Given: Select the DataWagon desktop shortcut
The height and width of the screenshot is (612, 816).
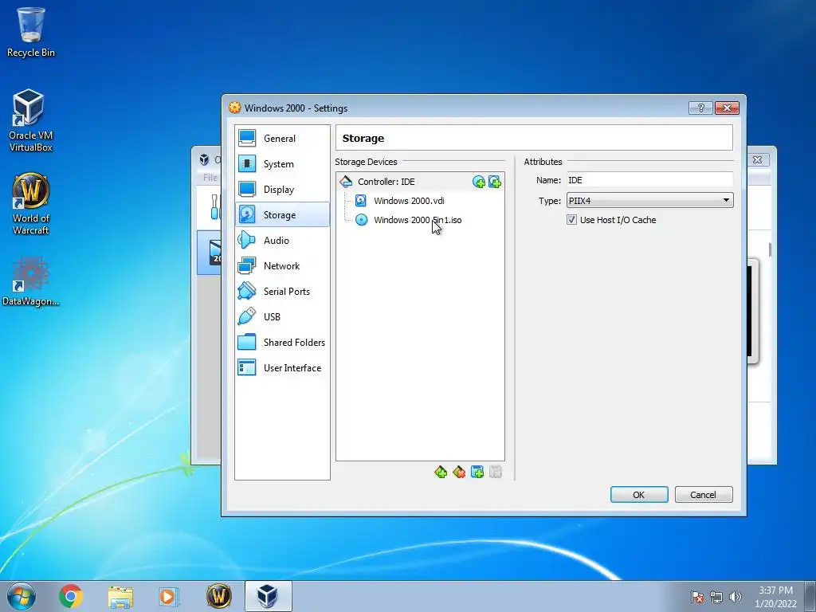Looking at the screenshot, I should click(31, 281).
